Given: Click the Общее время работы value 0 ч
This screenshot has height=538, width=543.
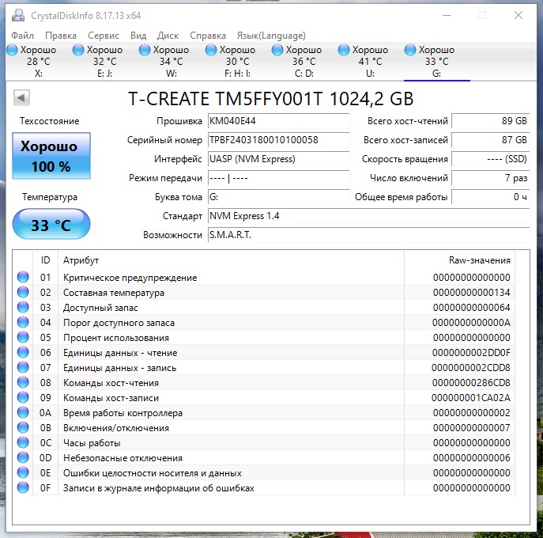Looking at the screenshot, I should coord(491,197).
